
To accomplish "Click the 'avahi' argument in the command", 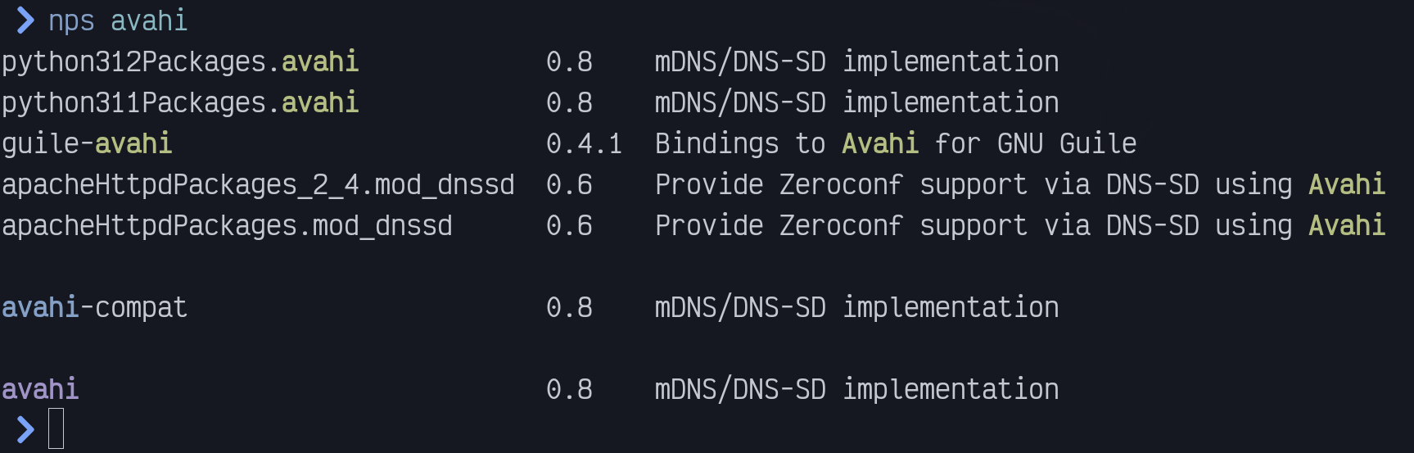I will 149,20.
